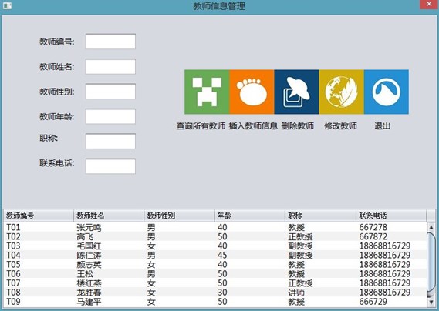Click the name 马建平
This screenshot has width=439, height=311.
89,302
